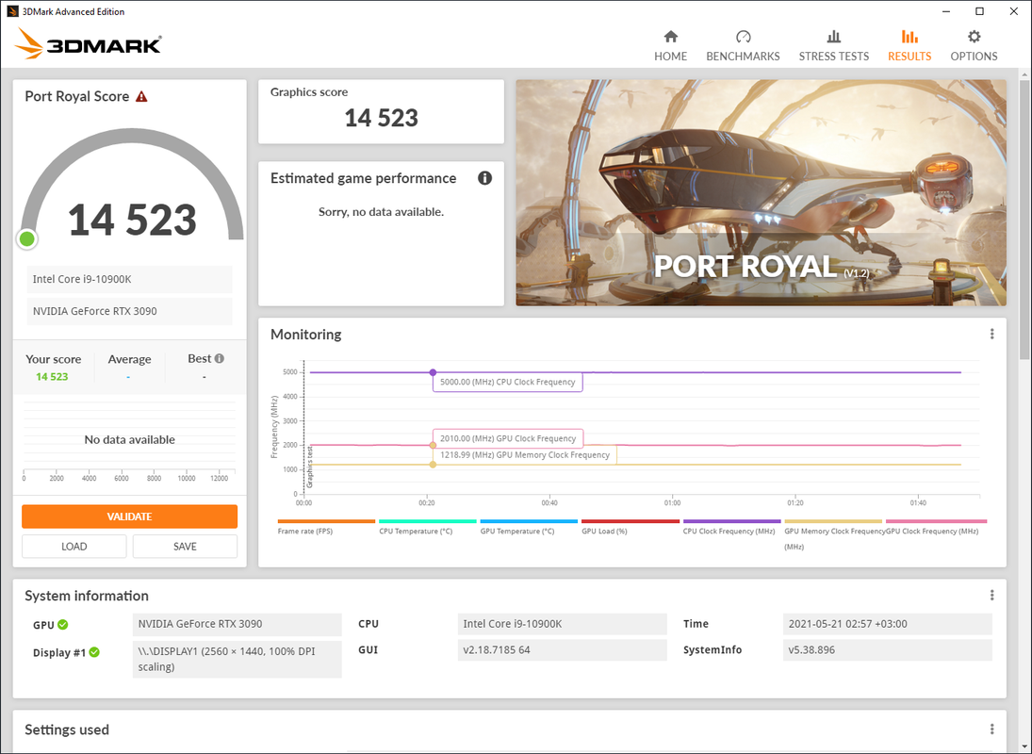Screen dimensions: 1032x754
Task: Toggle the GPU Clock Frequency legend
Action: click(935, 526)
